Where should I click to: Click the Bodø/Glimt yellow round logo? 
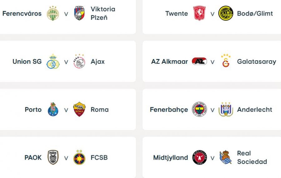point(226,13)
